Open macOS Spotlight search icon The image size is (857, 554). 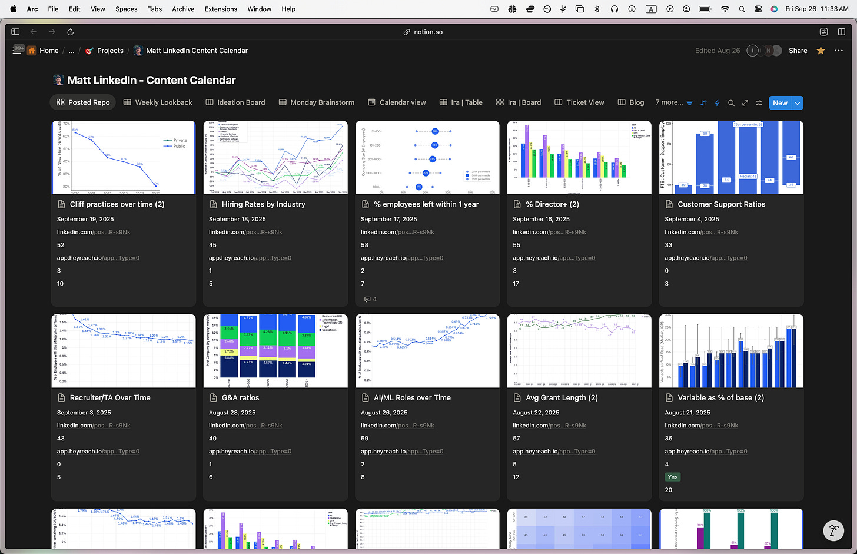coord(742,9)
